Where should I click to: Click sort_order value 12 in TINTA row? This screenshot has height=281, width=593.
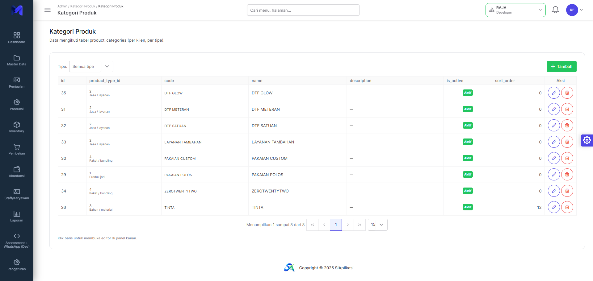(x=539, y=208)
